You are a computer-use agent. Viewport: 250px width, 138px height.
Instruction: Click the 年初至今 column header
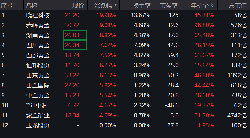(202, 5)
